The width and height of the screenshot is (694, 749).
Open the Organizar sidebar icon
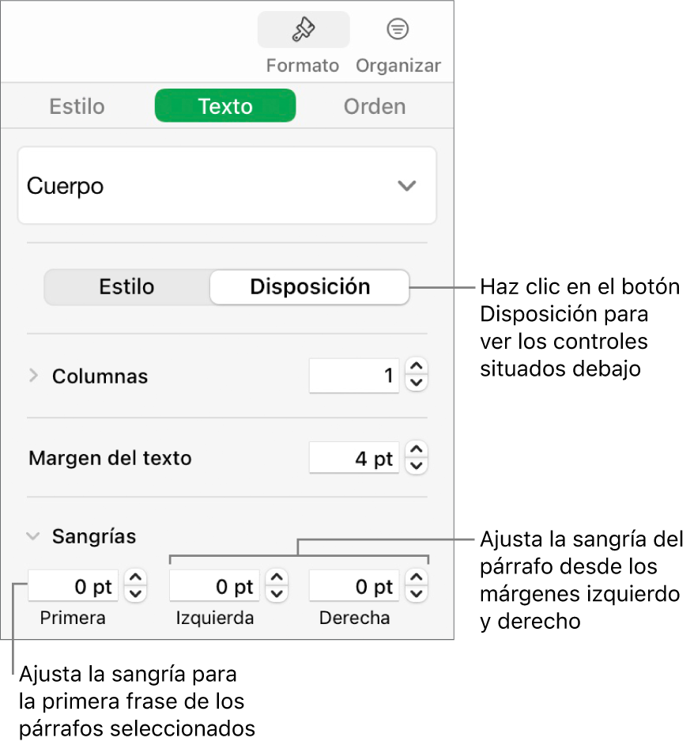coord(398,32)
